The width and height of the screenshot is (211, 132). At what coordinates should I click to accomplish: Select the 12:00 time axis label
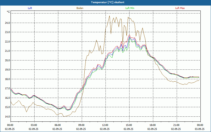coord(105,125)
